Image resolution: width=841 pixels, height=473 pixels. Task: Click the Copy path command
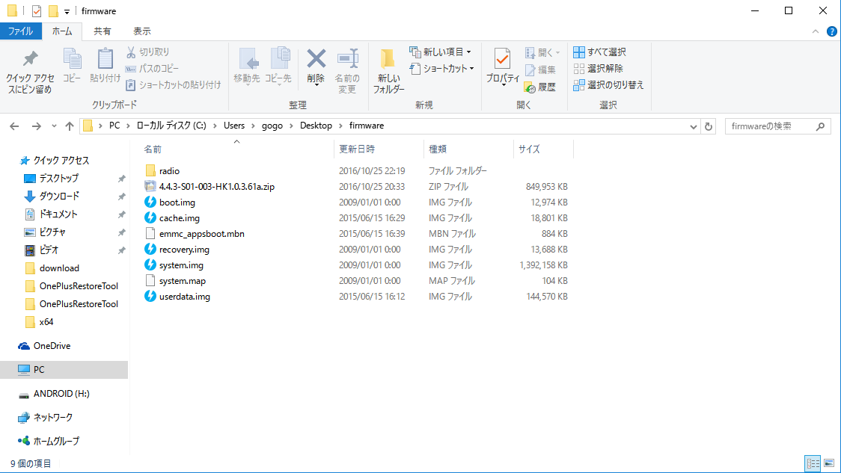152,69
